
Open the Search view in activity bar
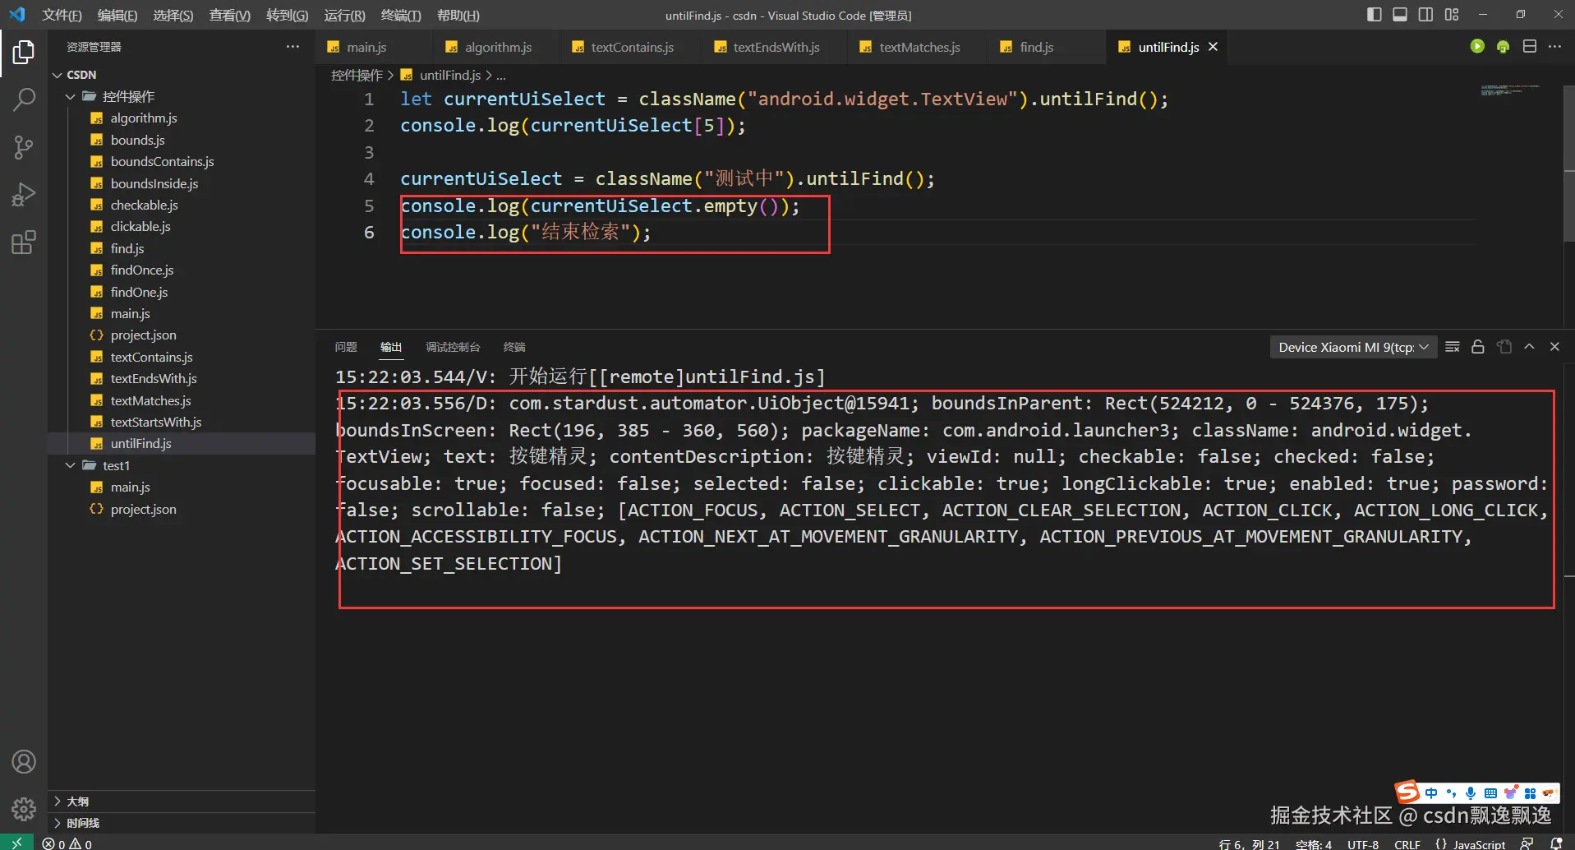24,99
